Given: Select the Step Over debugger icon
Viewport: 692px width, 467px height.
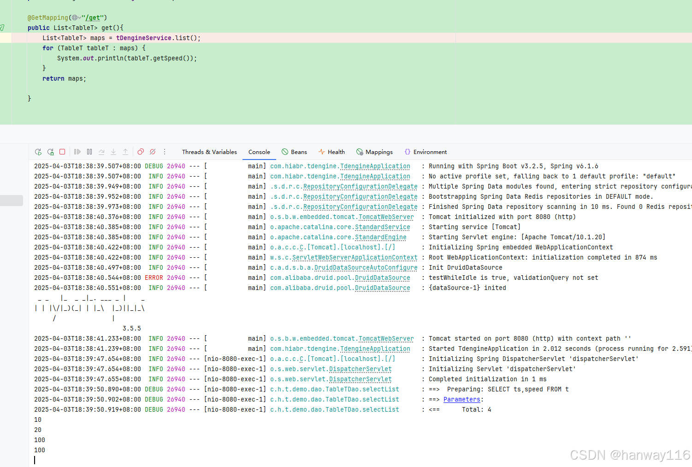Looking at the screenshot, I should 101,152.
